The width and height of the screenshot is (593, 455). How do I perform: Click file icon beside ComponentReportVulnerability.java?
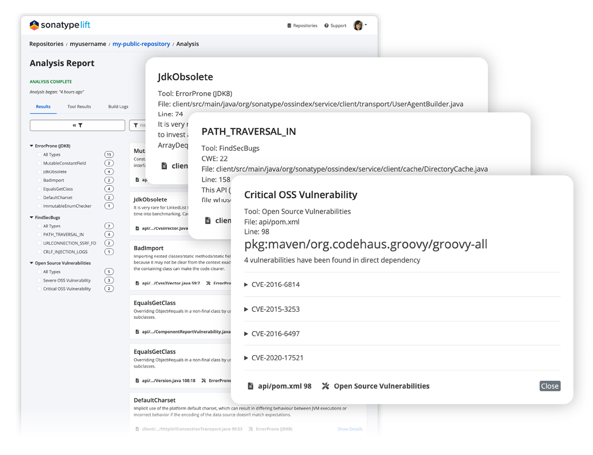137,332
